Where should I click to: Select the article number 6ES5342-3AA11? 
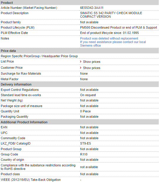(92, 8)
